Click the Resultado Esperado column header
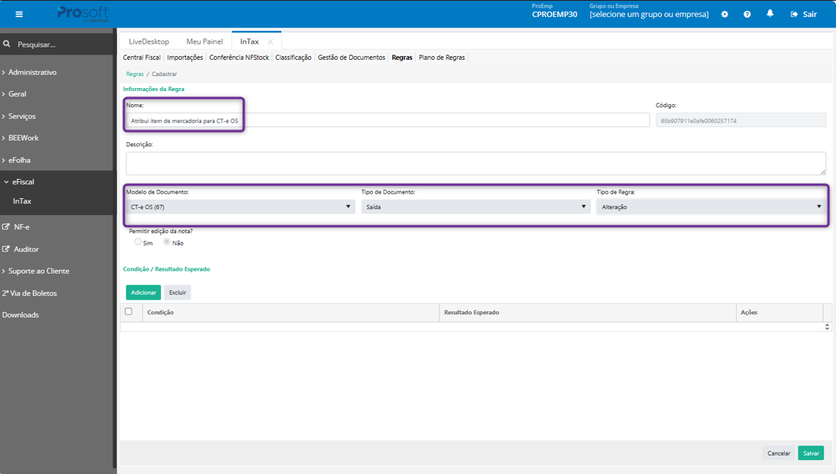 pyautogui.click(x=588, y=313)
